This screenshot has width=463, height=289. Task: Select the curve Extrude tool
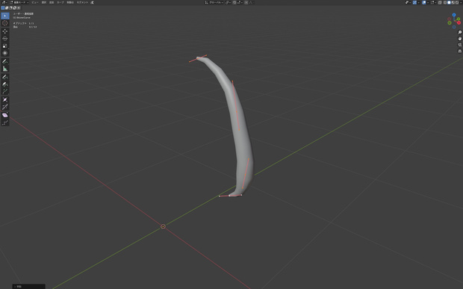click(x=5, y=92)
